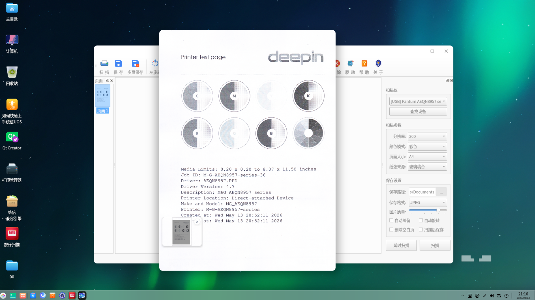535x300 pixels.
Task: Click the browse (...) button for save path
Action: 441,192
